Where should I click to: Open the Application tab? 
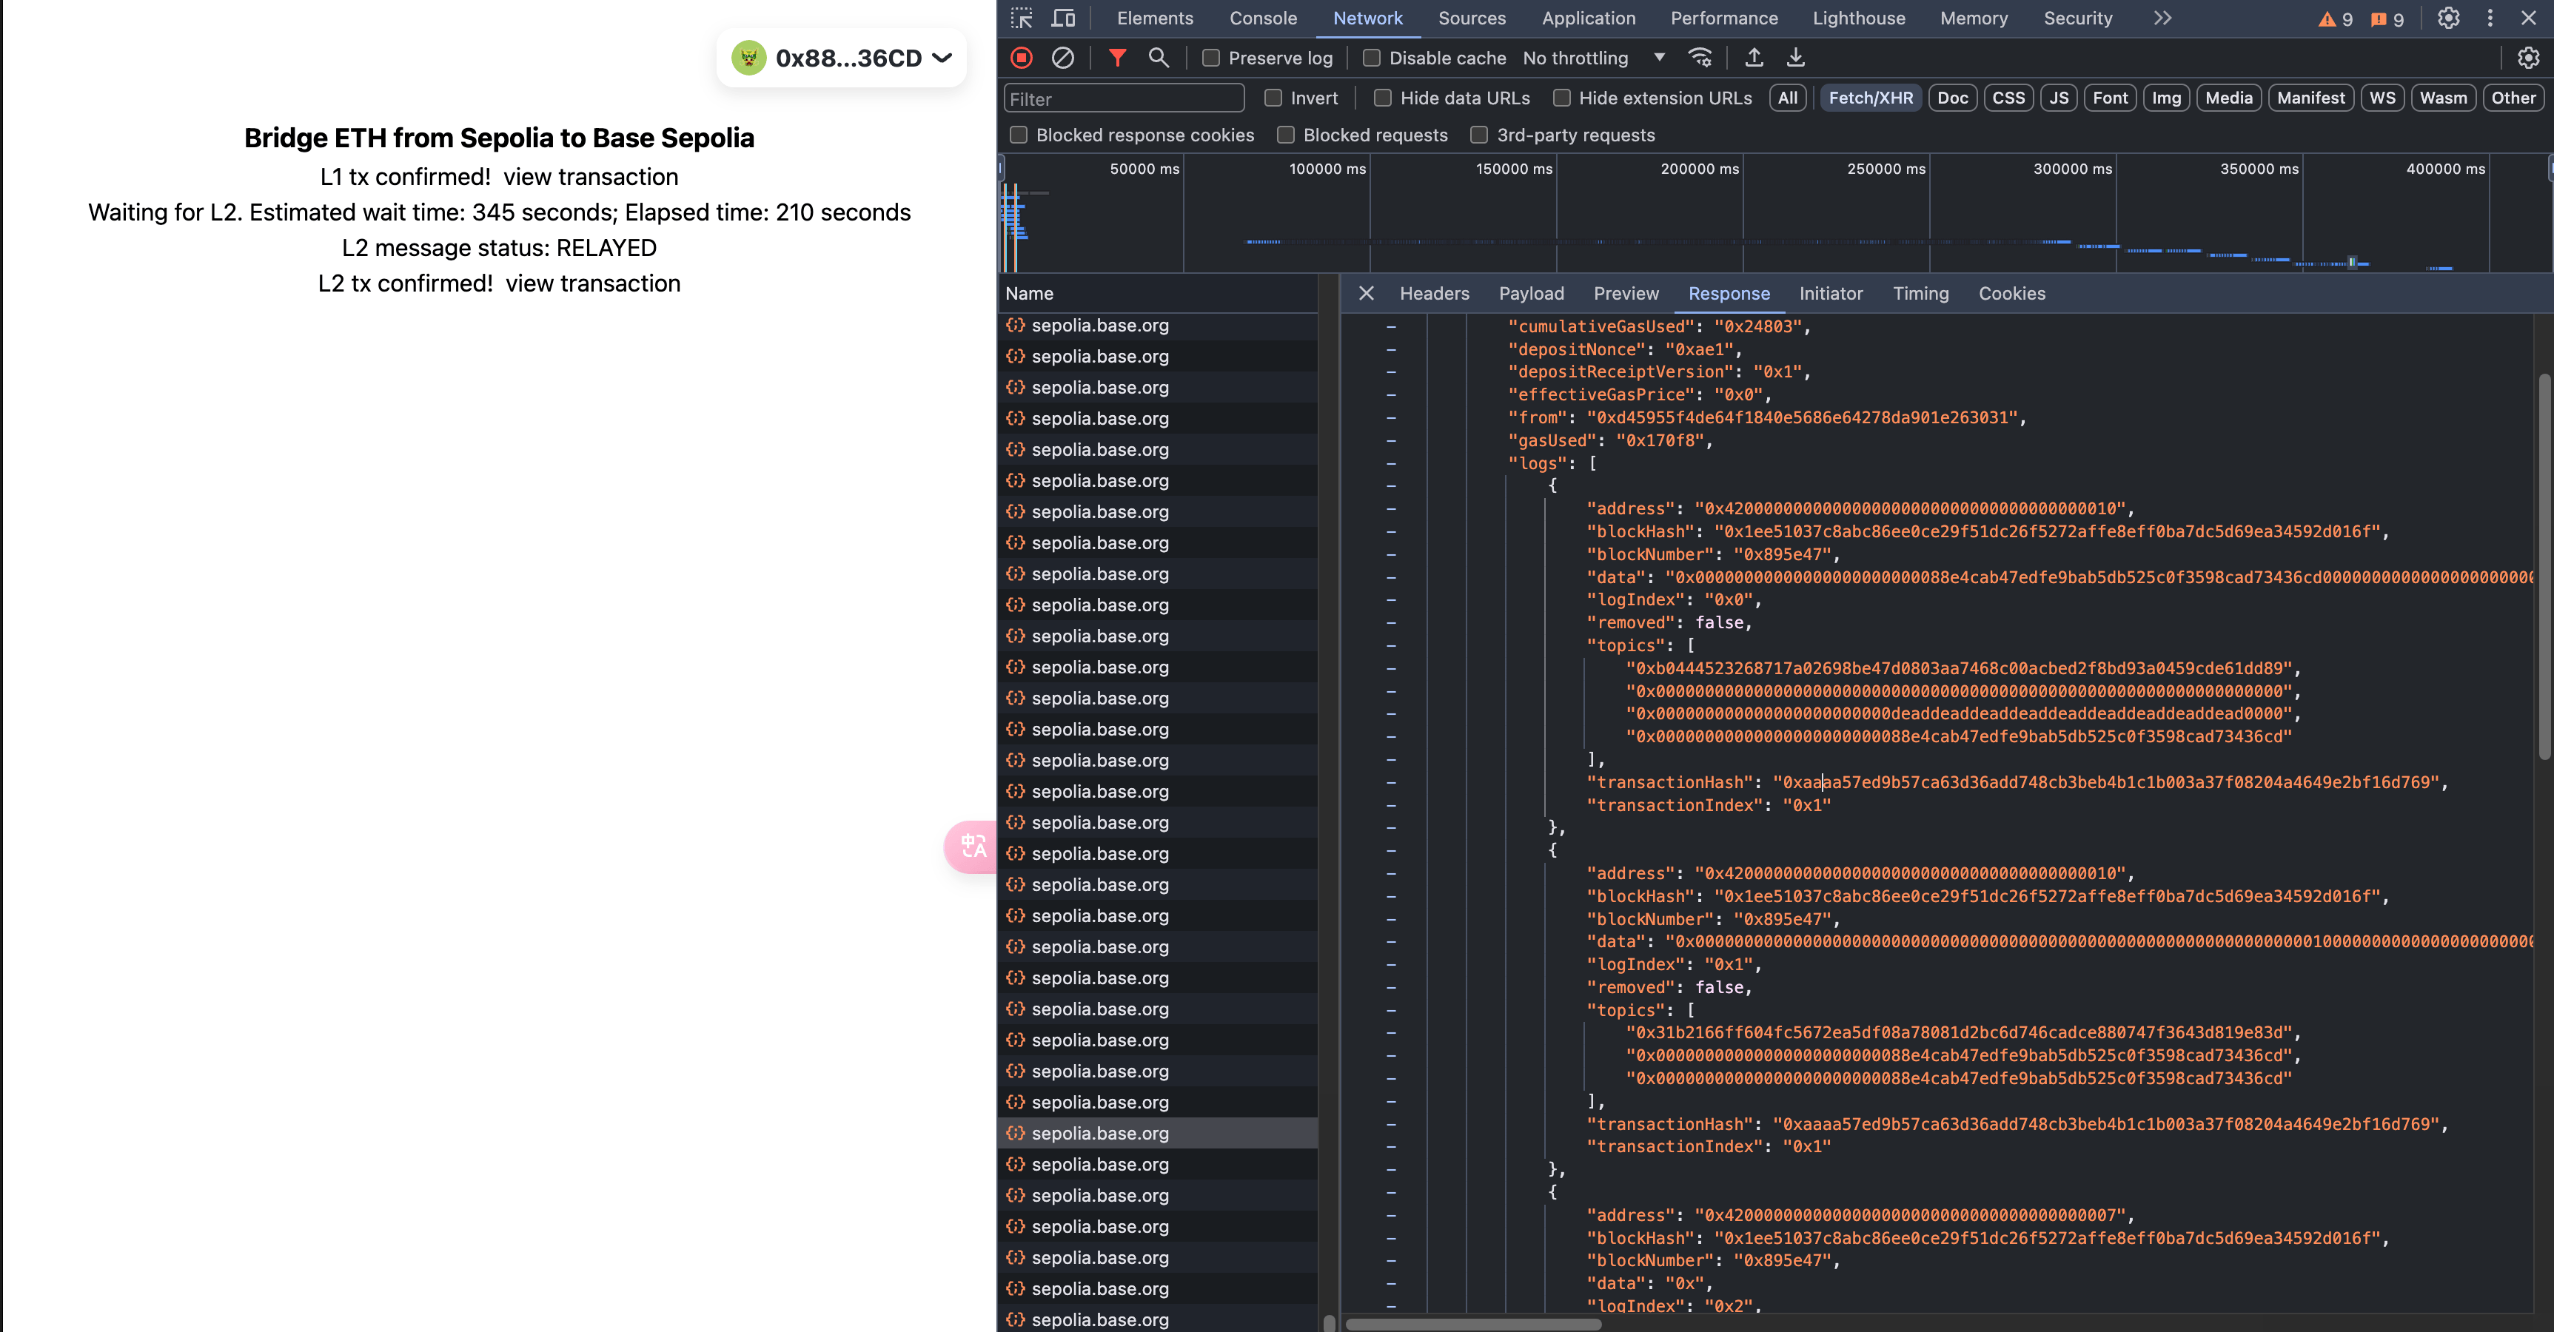click(1589, 18)
